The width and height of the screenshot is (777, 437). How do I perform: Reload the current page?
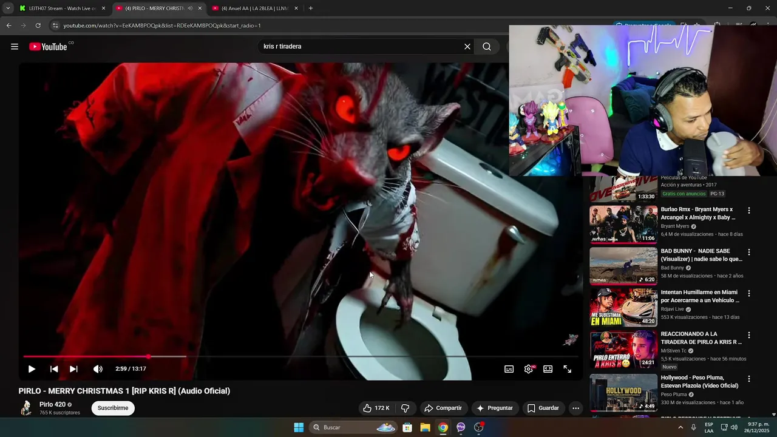click(38, 25)
